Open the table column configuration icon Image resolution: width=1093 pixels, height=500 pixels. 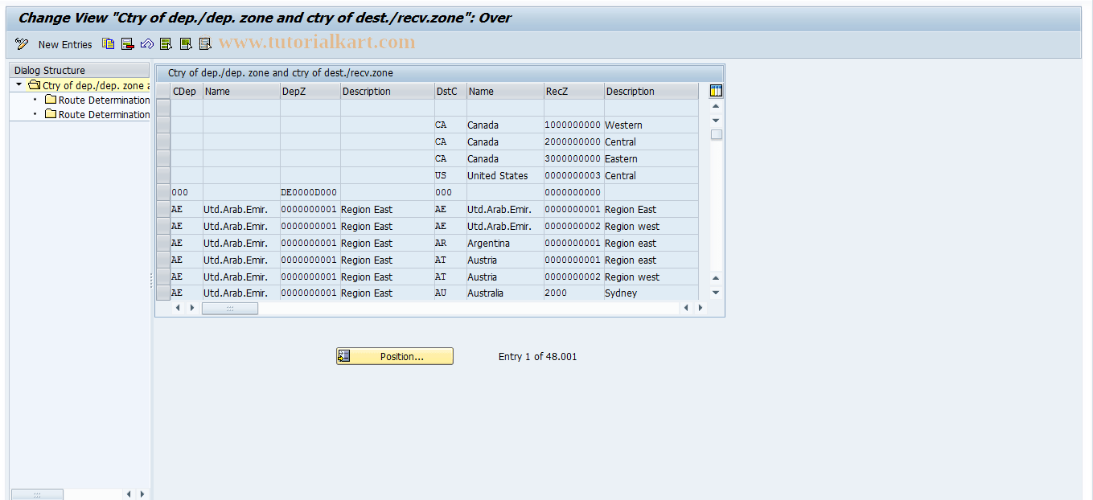(715, 90)
